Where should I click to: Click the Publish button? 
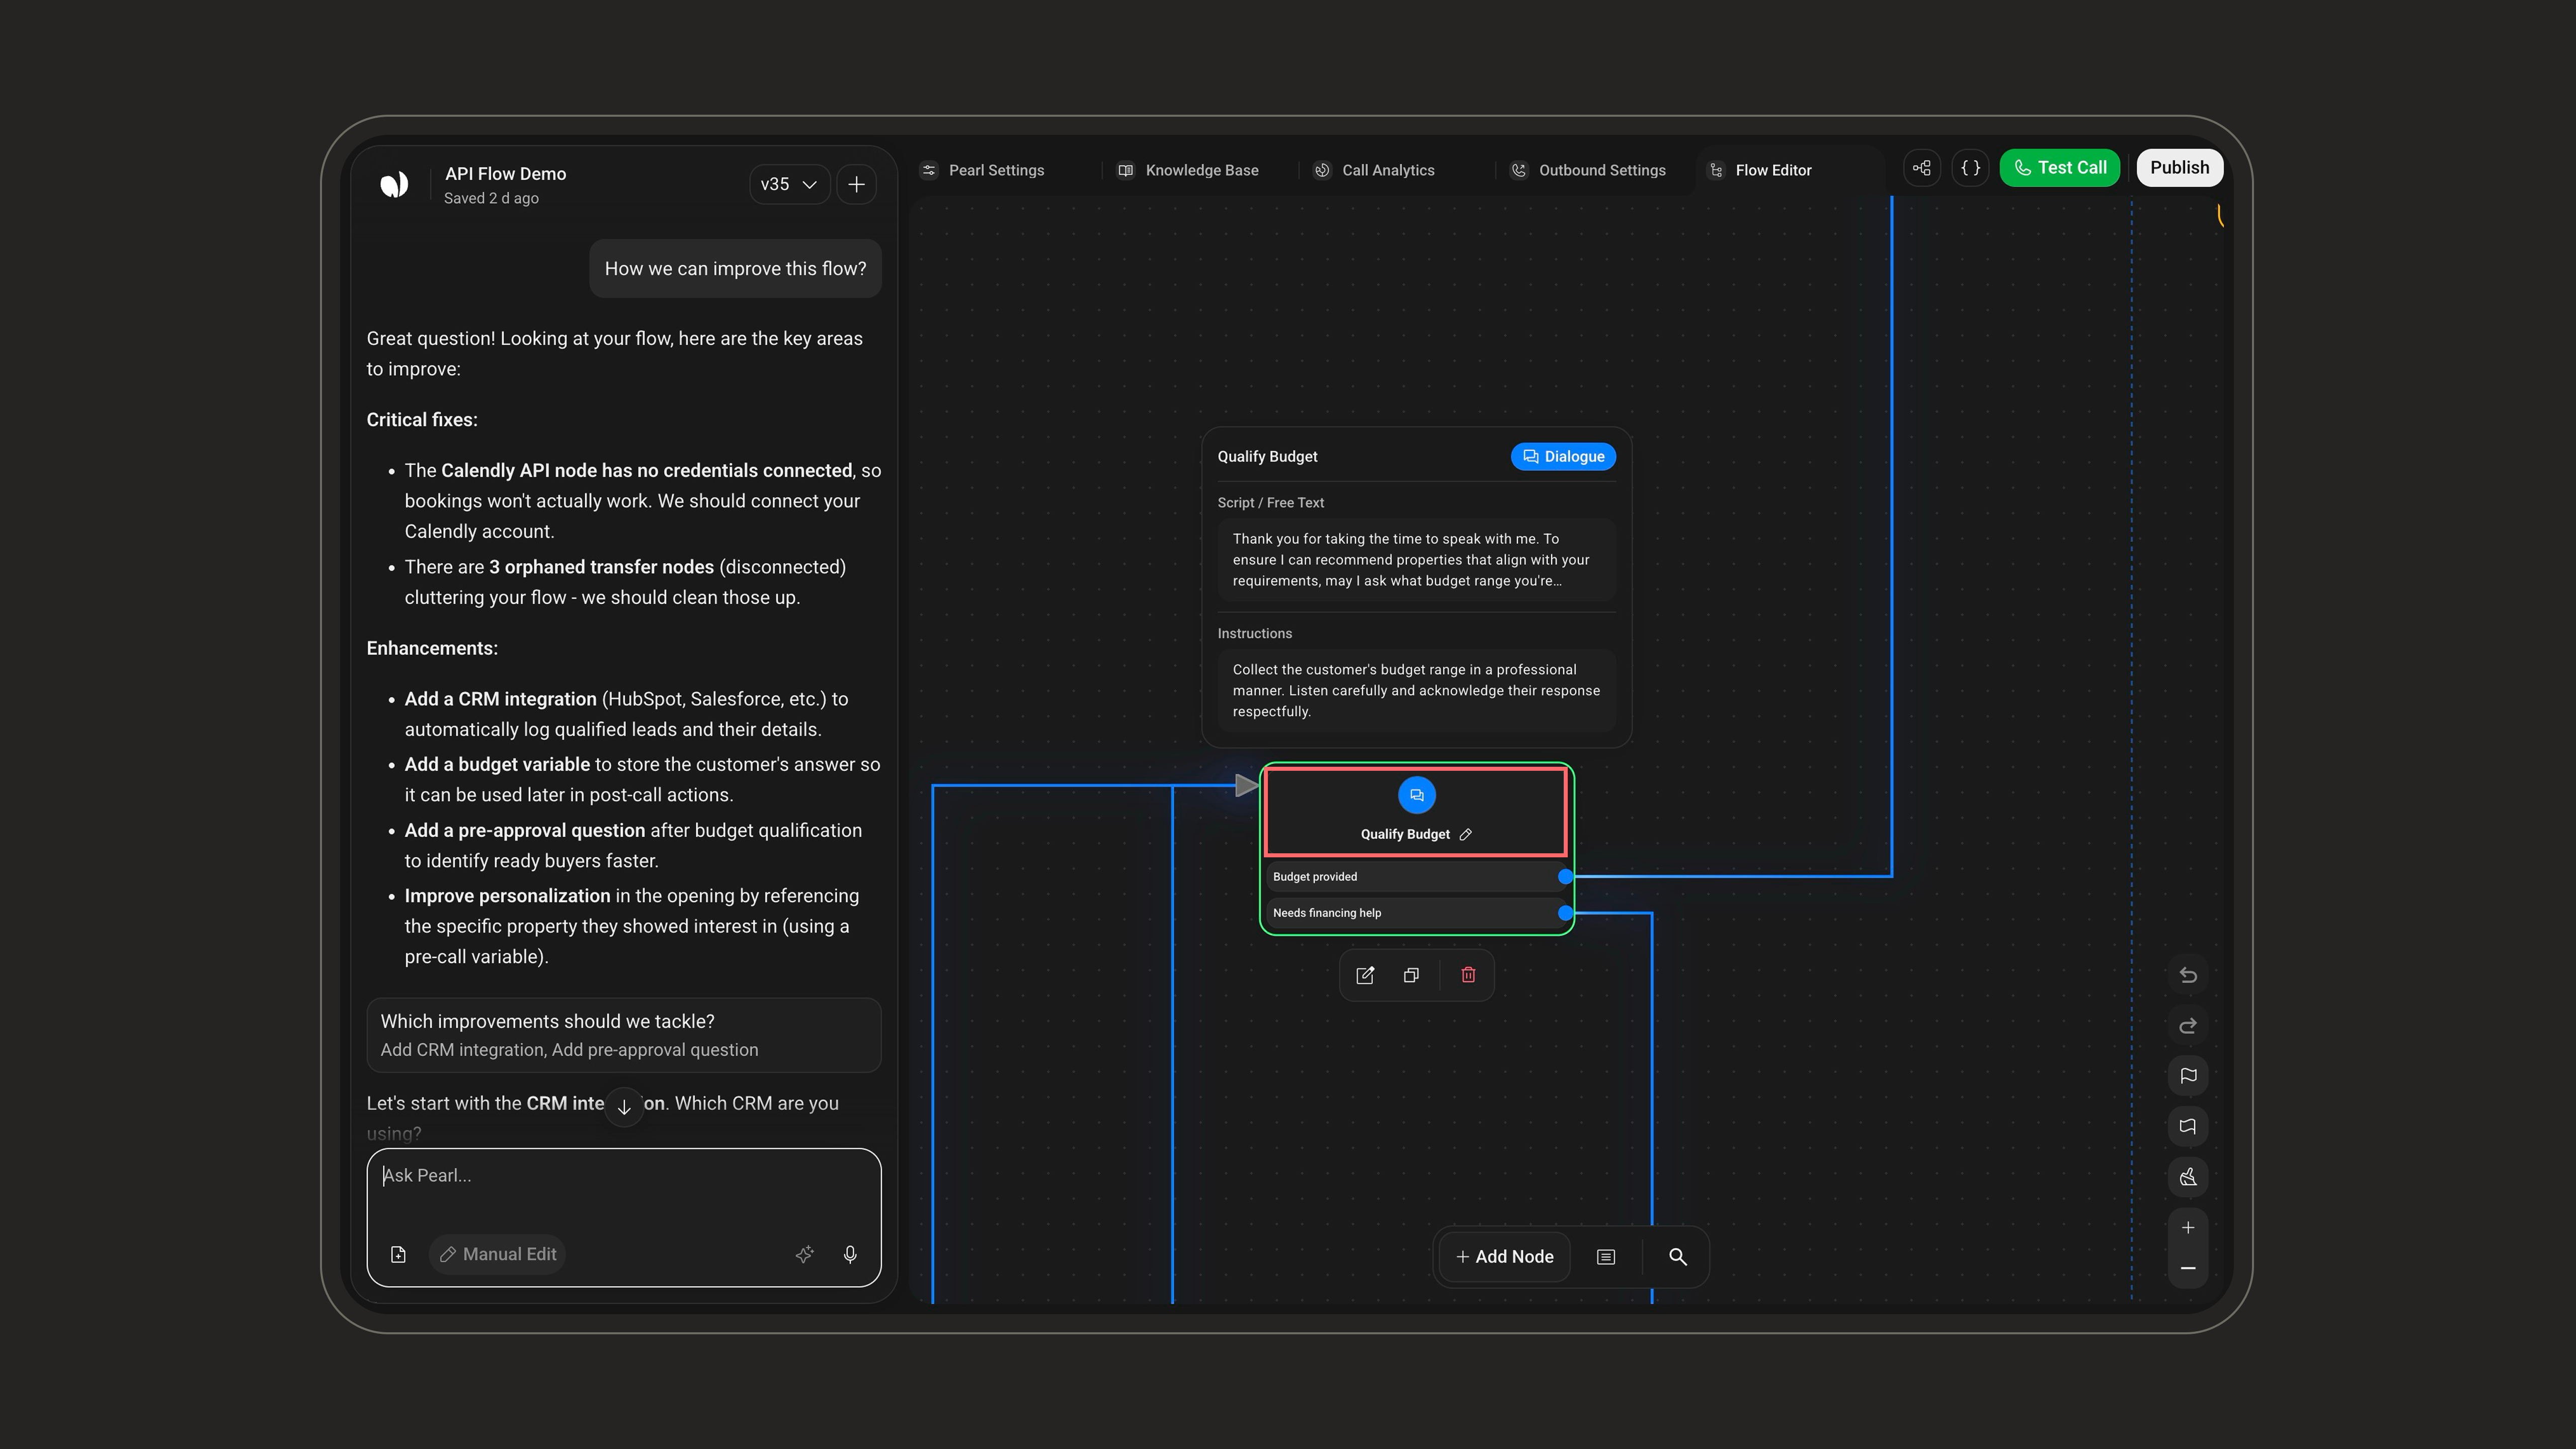pyautogui.click(x=2180, y=168)
